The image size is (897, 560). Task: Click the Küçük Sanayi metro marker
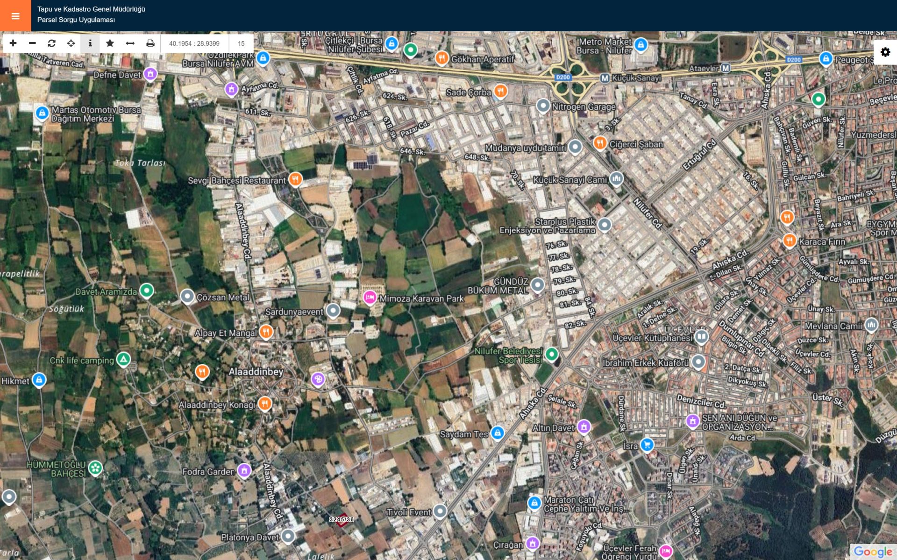pos(605,78)
